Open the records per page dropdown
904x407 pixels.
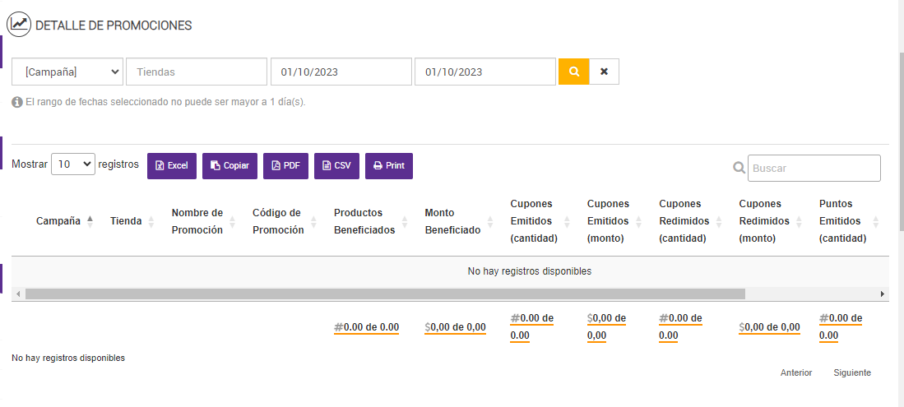73,164
